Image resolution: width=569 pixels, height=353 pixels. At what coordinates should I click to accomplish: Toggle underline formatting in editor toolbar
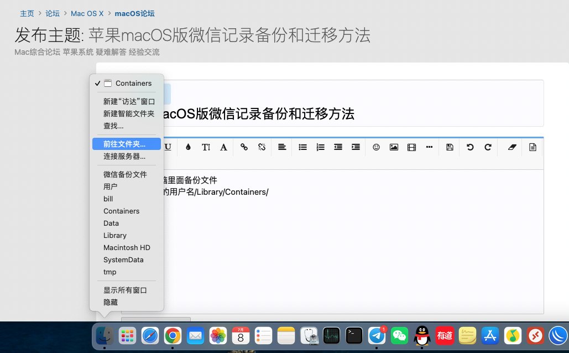click(168, 147)
